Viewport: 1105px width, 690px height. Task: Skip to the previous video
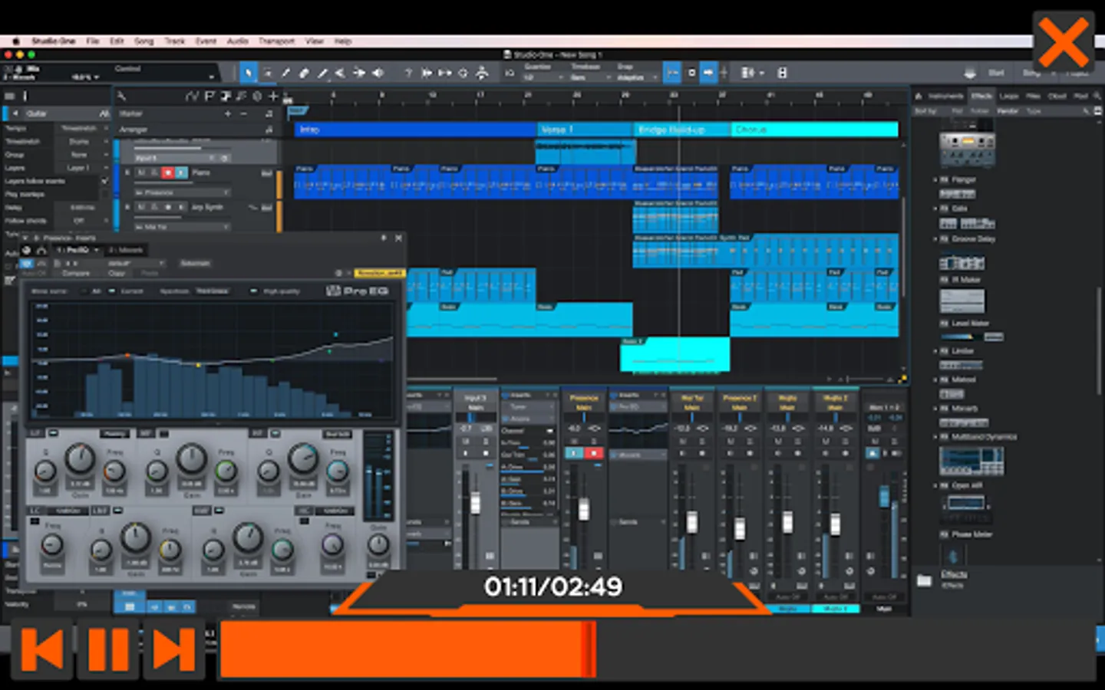point(42,650)
